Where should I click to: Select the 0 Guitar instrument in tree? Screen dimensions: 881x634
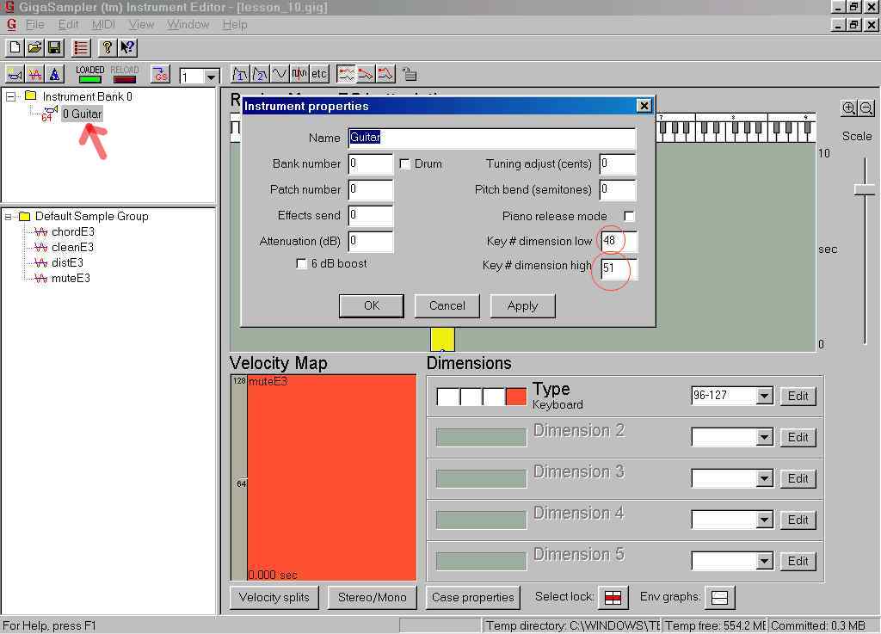(82, 114)
